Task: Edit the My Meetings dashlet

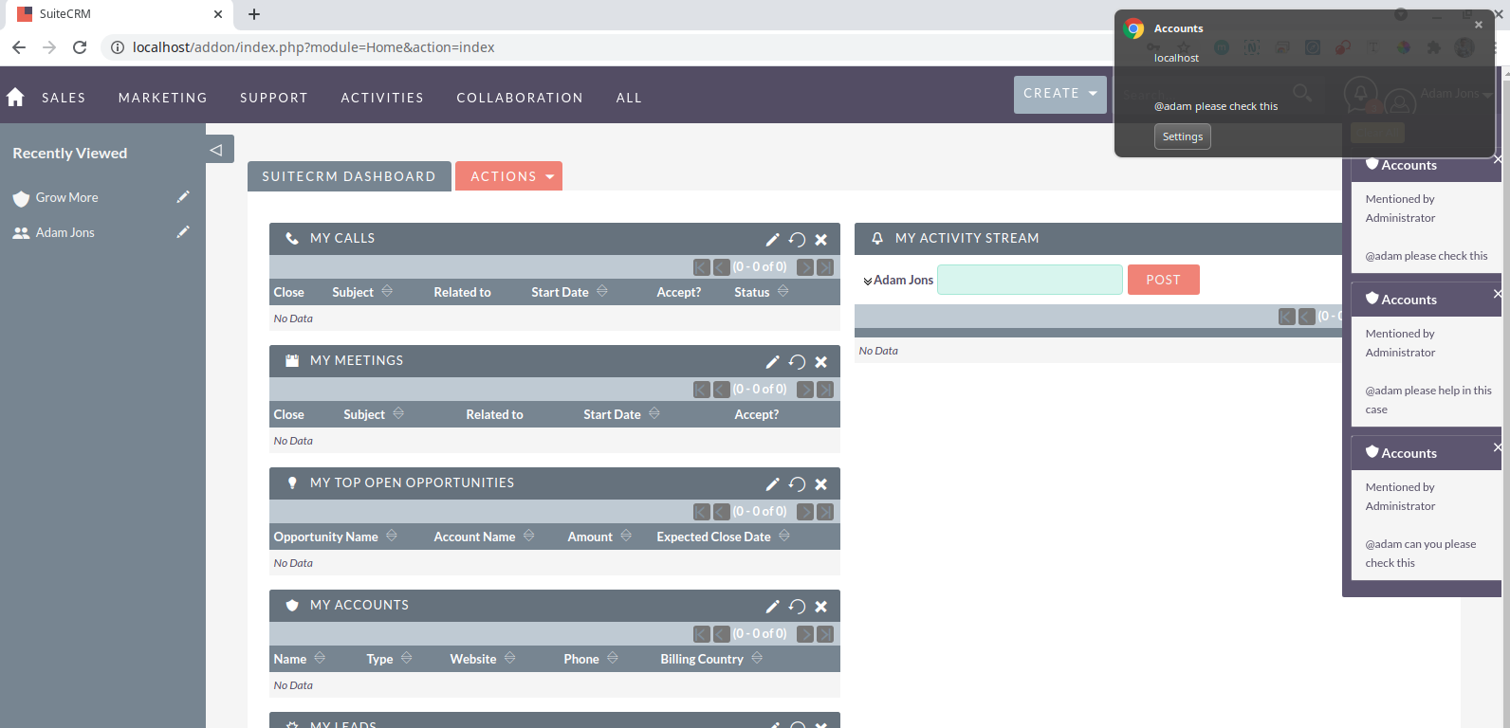Action: click(772, 362)
